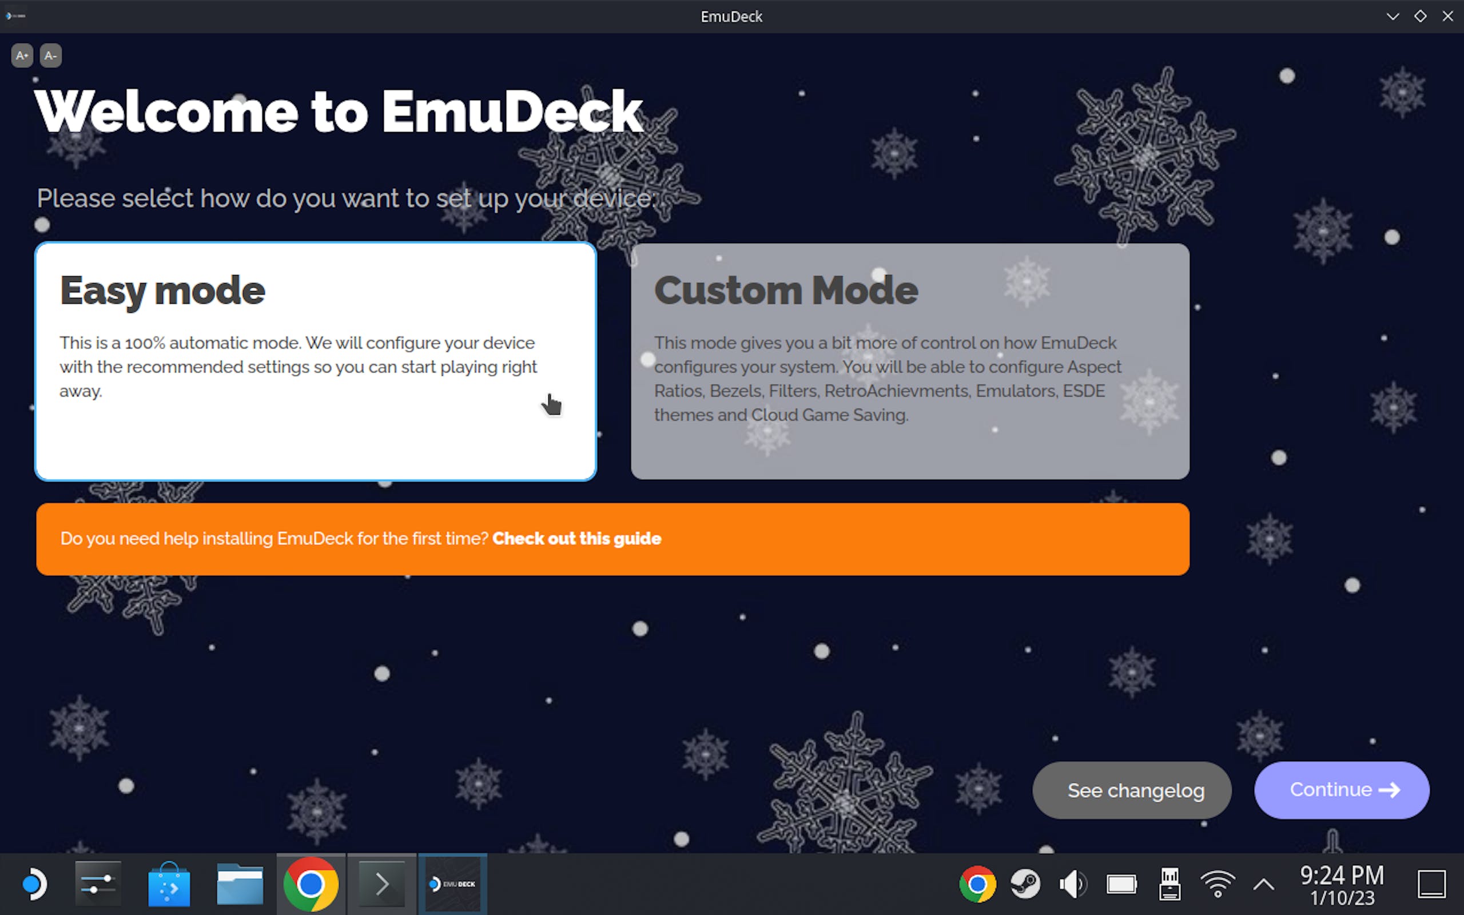Select the EmuDeck taskbar entry
The height and width of the screenshot is (915, 1464).
(452, 884)
